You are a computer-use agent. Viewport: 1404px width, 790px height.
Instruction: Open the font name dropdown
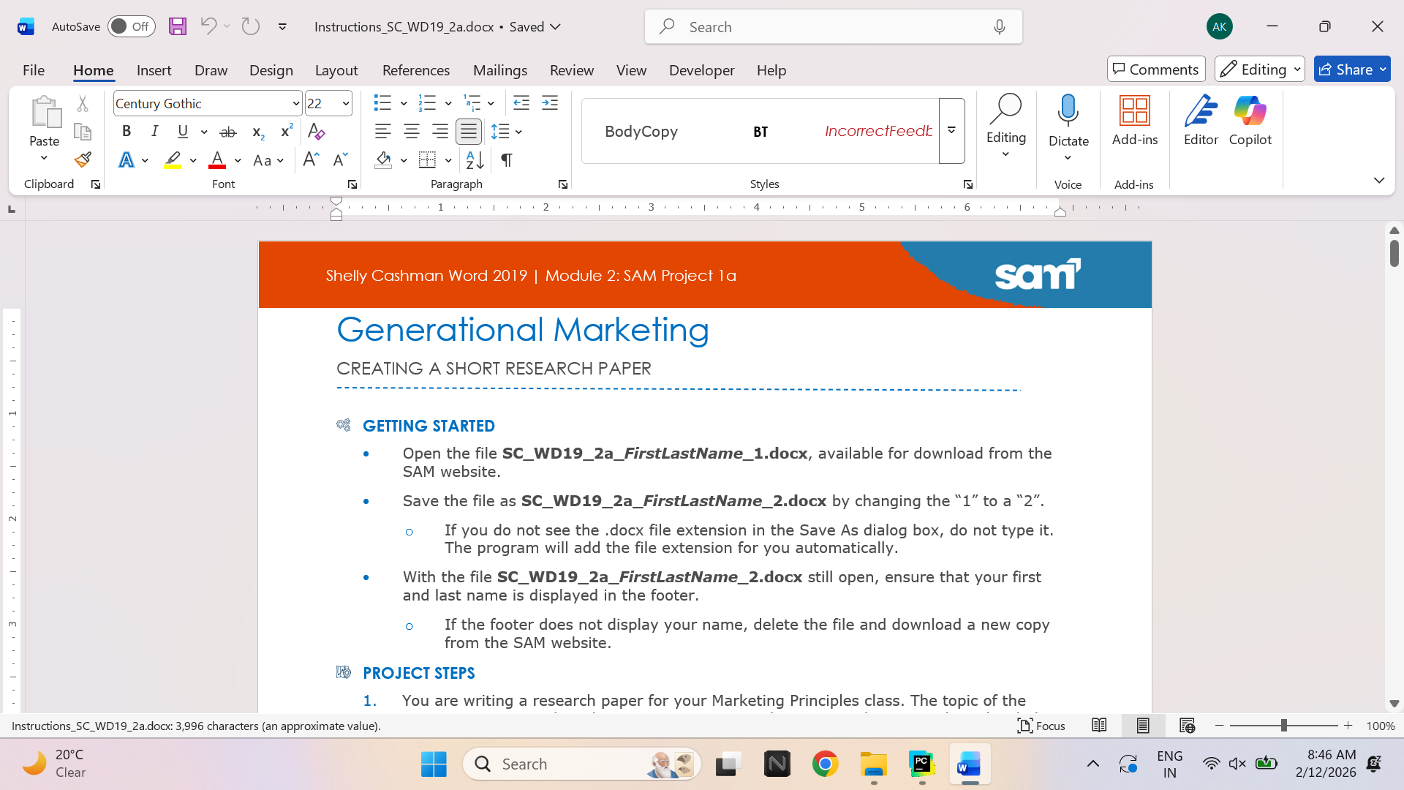click(295, 104)
